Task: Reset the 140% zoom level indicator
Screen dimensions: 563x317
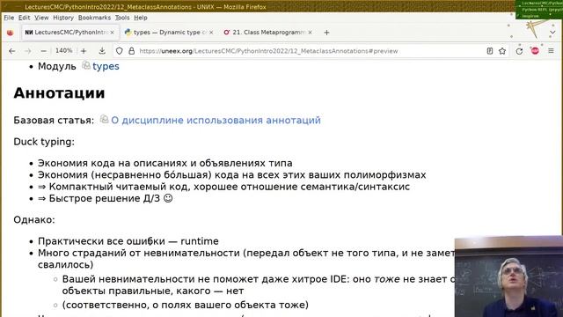Action: click(63, 51)
